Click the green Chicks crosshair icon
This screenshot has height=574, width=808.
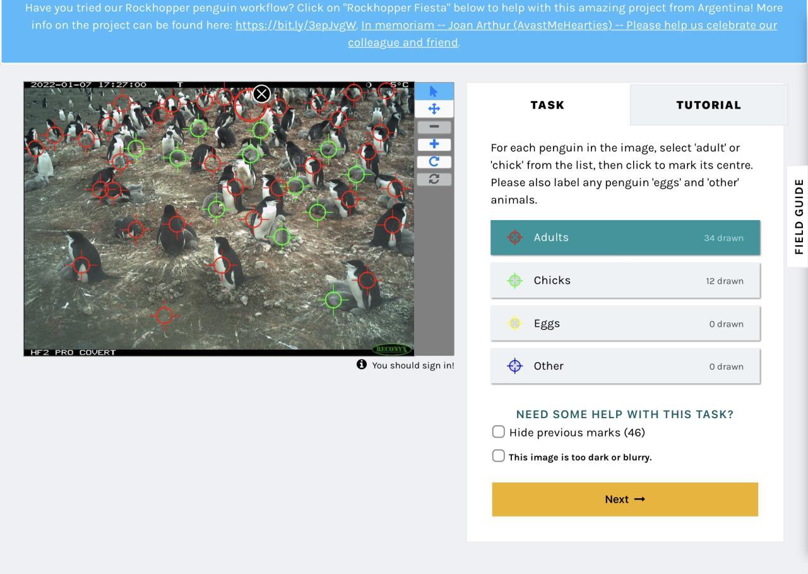515,281
